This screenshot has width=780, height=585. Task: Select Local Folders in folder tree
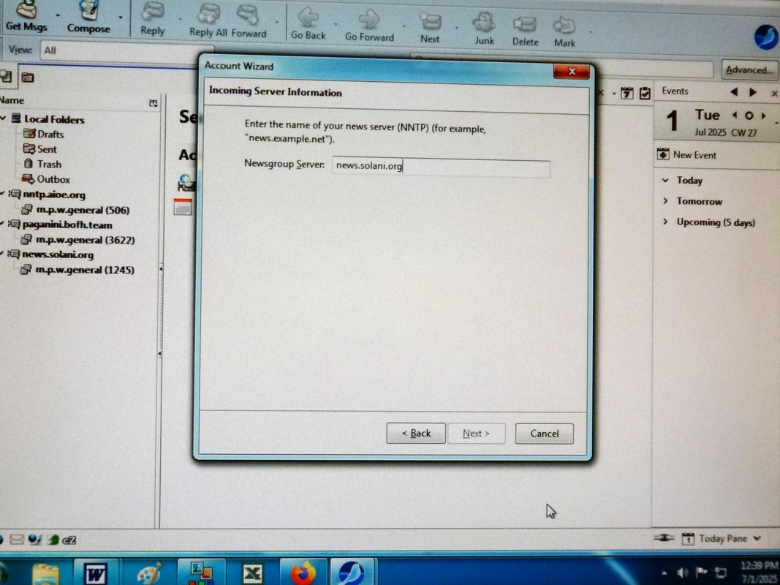pos(54,119)
